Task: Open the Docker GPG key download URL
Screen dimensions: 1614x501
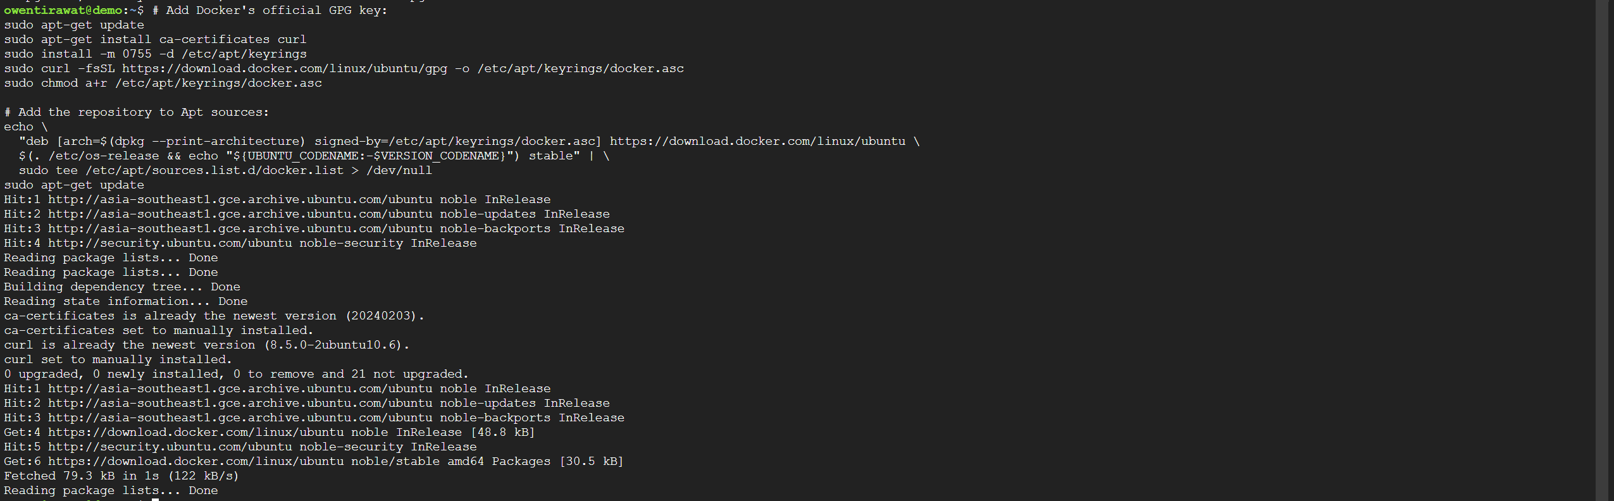Action: click(284, 68)
